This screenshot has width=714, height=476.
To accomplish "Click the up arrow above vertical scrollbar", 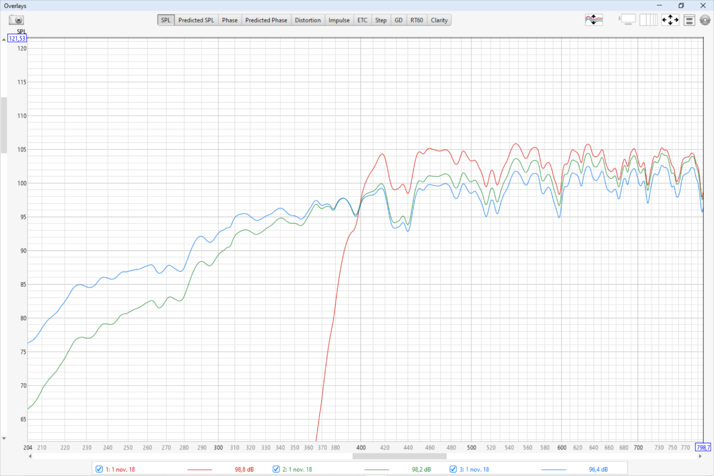I will (4, 39).
